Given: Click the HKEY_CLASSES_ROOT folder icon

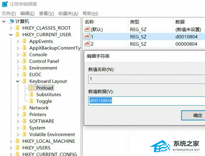Looking at the screenshot, I should click(17, 28).
